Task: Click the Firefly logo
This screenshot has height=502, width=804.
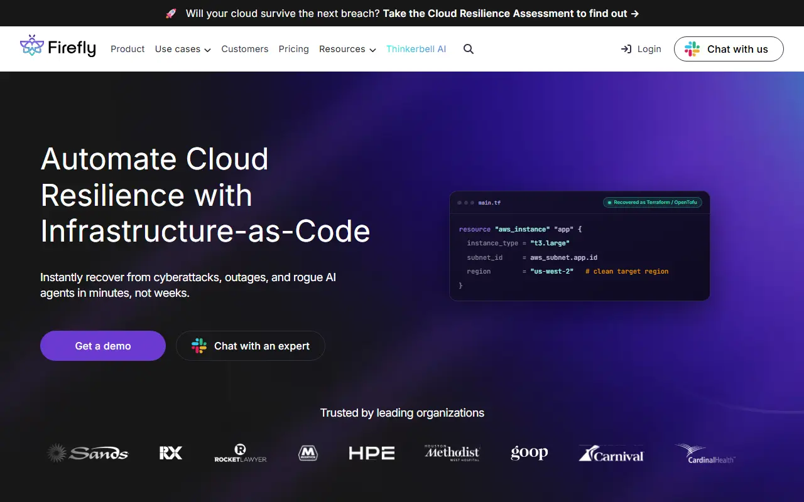Action: pyautogui.click(x=58, y=47)
